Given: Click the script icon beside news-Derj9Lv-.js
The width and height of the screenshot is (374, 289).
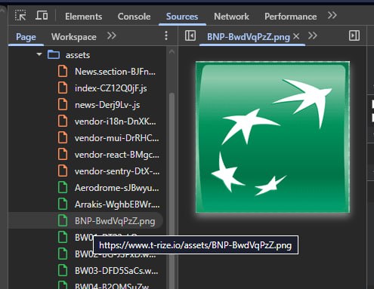Looking at the screenshot, I should pos(63,105).
